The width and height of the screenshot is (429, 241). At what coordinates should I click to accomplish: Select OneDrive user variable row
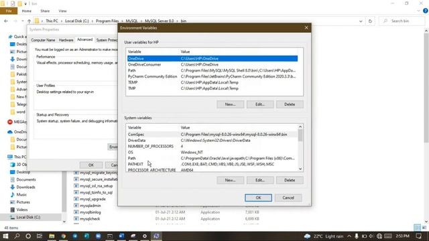pyautogui.click(x=212, y=58)
